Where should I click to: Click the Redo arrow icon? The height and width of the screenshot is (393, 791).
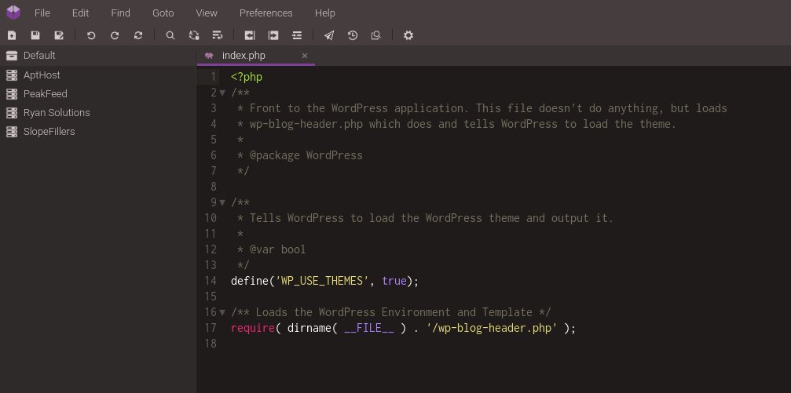click(115, 35)
